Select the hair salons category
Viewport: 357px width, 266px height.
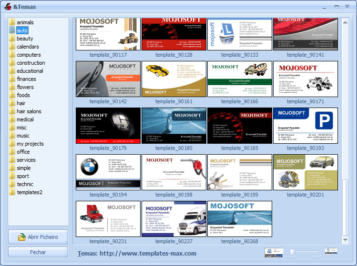pos(29,111)
